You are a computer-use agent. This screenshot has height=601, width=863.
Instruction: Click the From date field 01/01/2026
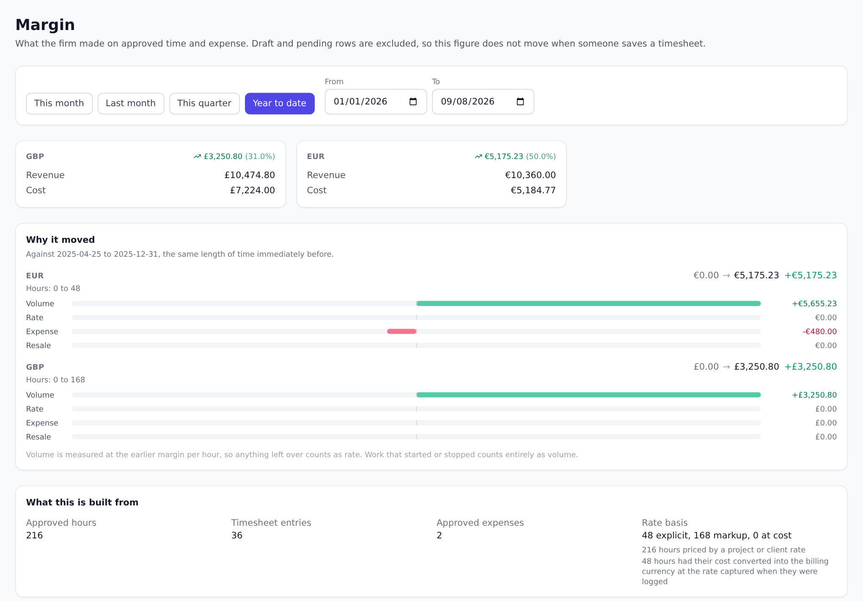376,102
